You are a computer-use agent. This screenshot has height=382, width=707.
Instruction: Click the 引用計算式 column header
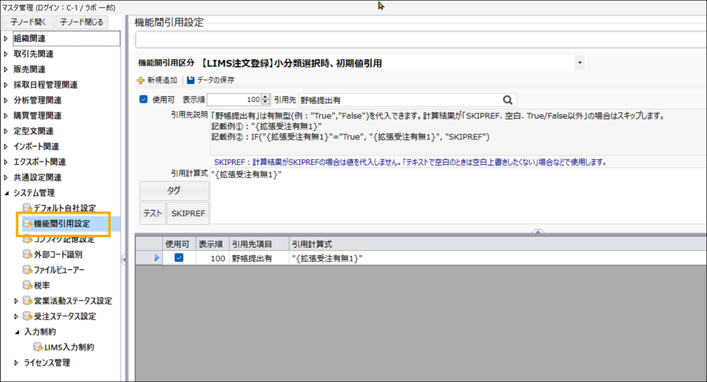click(x=498, y=244)
